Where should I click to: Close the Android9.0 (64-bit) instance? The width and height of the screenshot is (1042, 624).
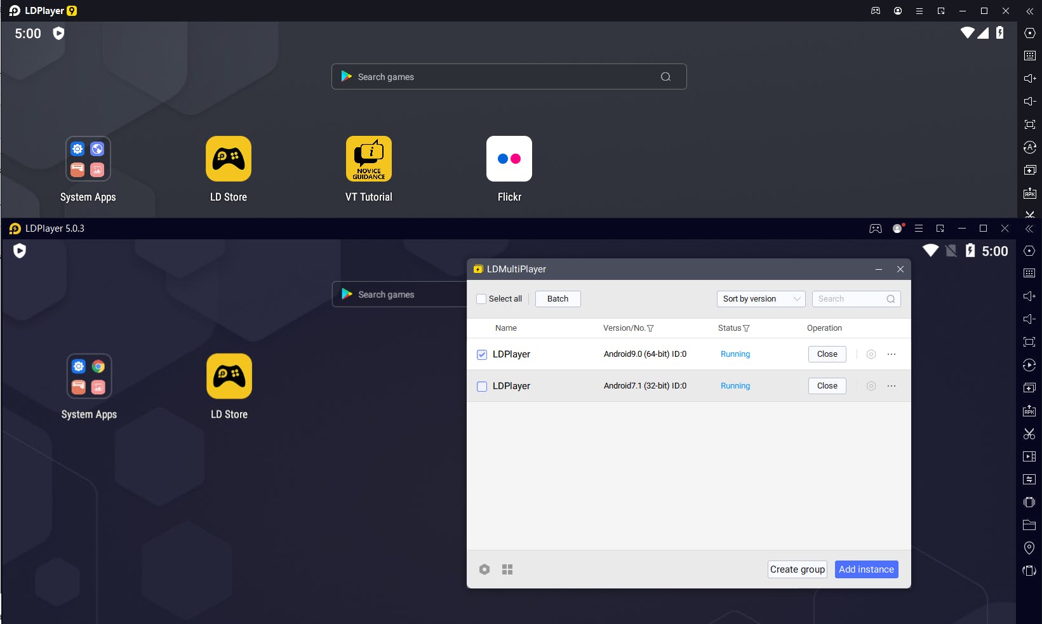click(827, 354)
